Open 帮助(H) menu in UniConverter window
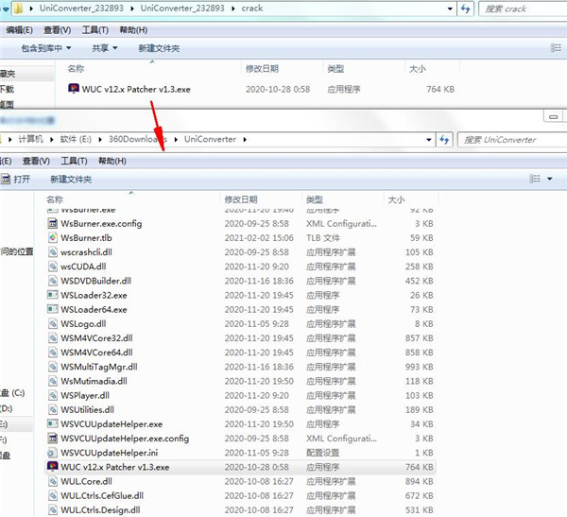The image size is (567, 517). [x=112, y=161]
